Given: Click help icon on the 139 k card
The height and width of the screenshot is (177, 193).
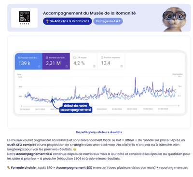Looking at the screenshot, I should coord(39,67).
